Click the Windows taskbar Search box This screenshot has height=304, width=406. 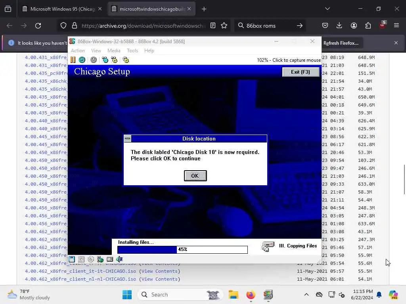(180, 294)
